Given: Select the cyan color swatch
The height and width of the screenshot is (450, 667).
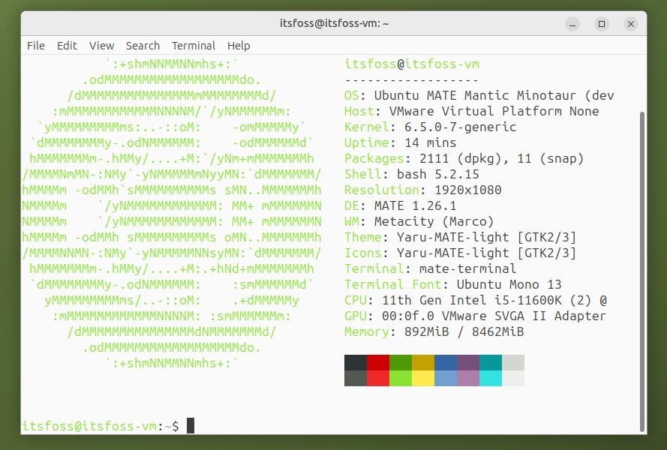Looking at the screenshot, I should 491,370.
